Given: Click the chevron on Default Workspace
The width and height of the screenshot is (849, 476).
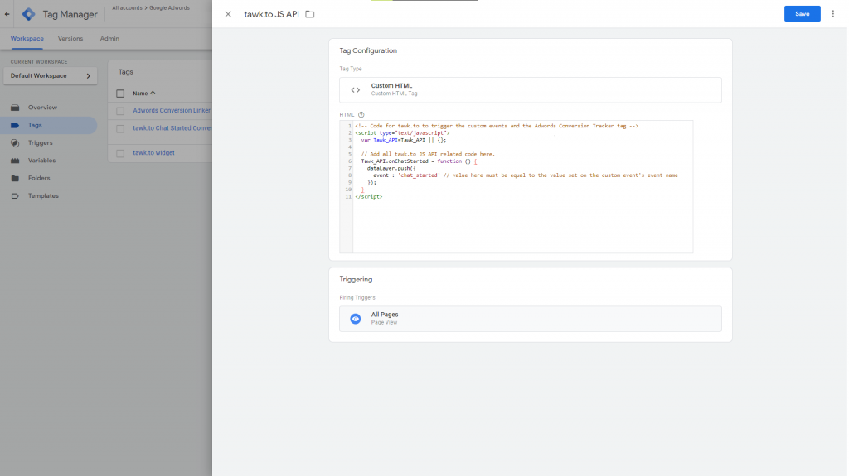Looking at the screenshot, I should coord(88,75).
